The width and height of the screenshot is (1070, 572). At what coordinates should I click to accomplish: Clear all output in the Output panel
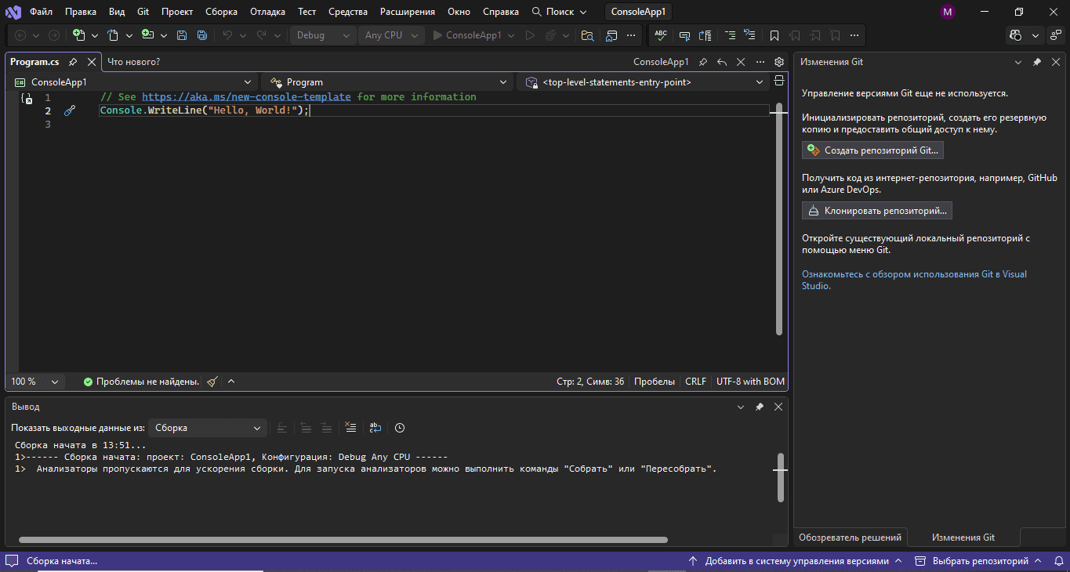(x=350, y=428)
